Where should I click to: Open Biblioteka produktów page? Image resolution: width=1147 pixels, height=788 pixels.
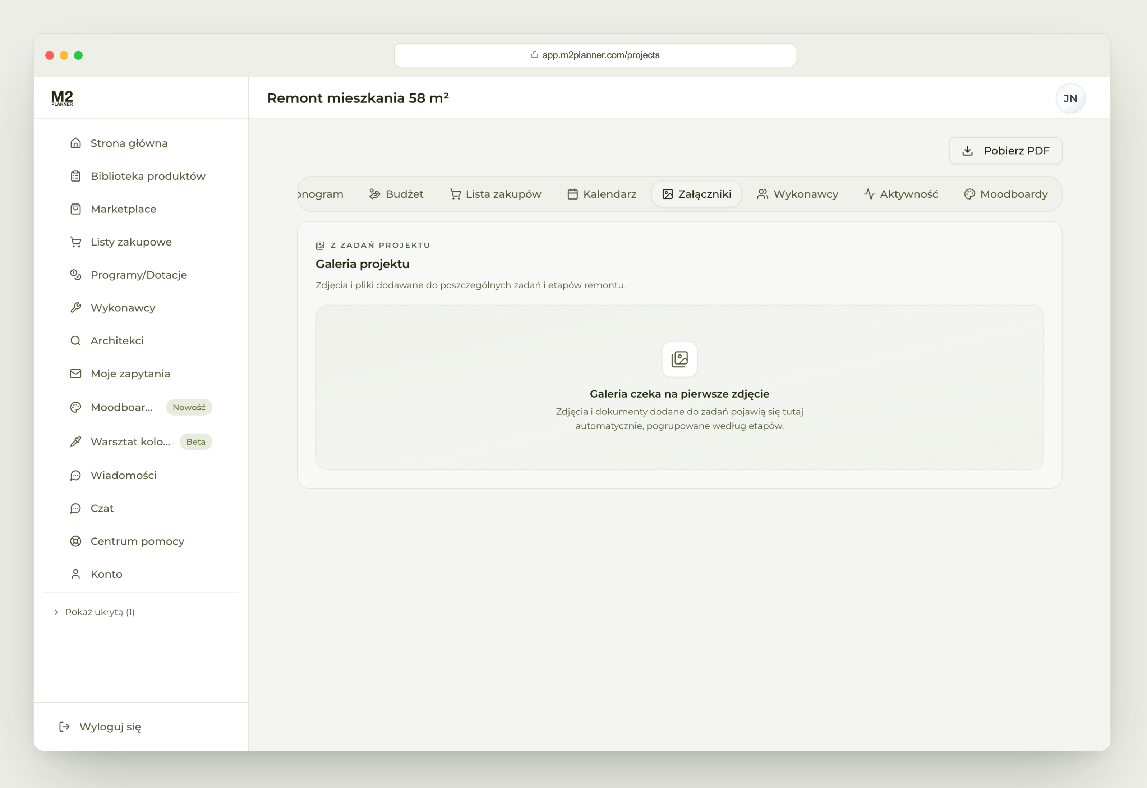pos(141,176)
